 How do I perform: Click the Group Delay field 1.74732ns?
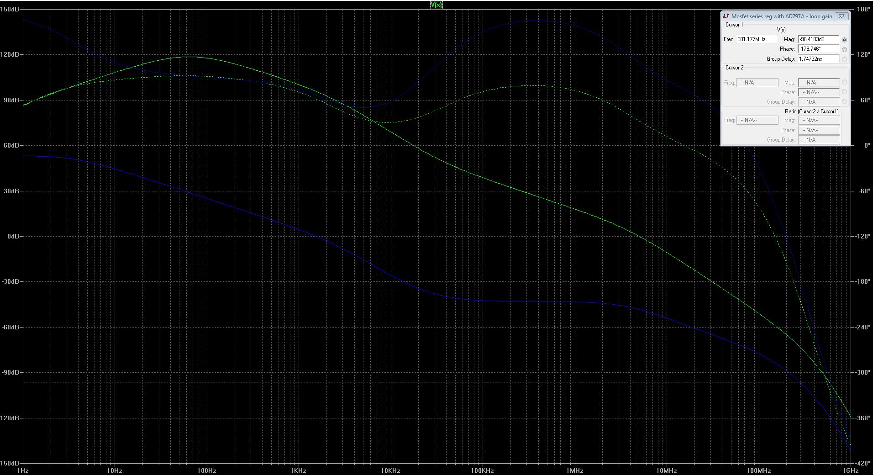tap(818, 59)
